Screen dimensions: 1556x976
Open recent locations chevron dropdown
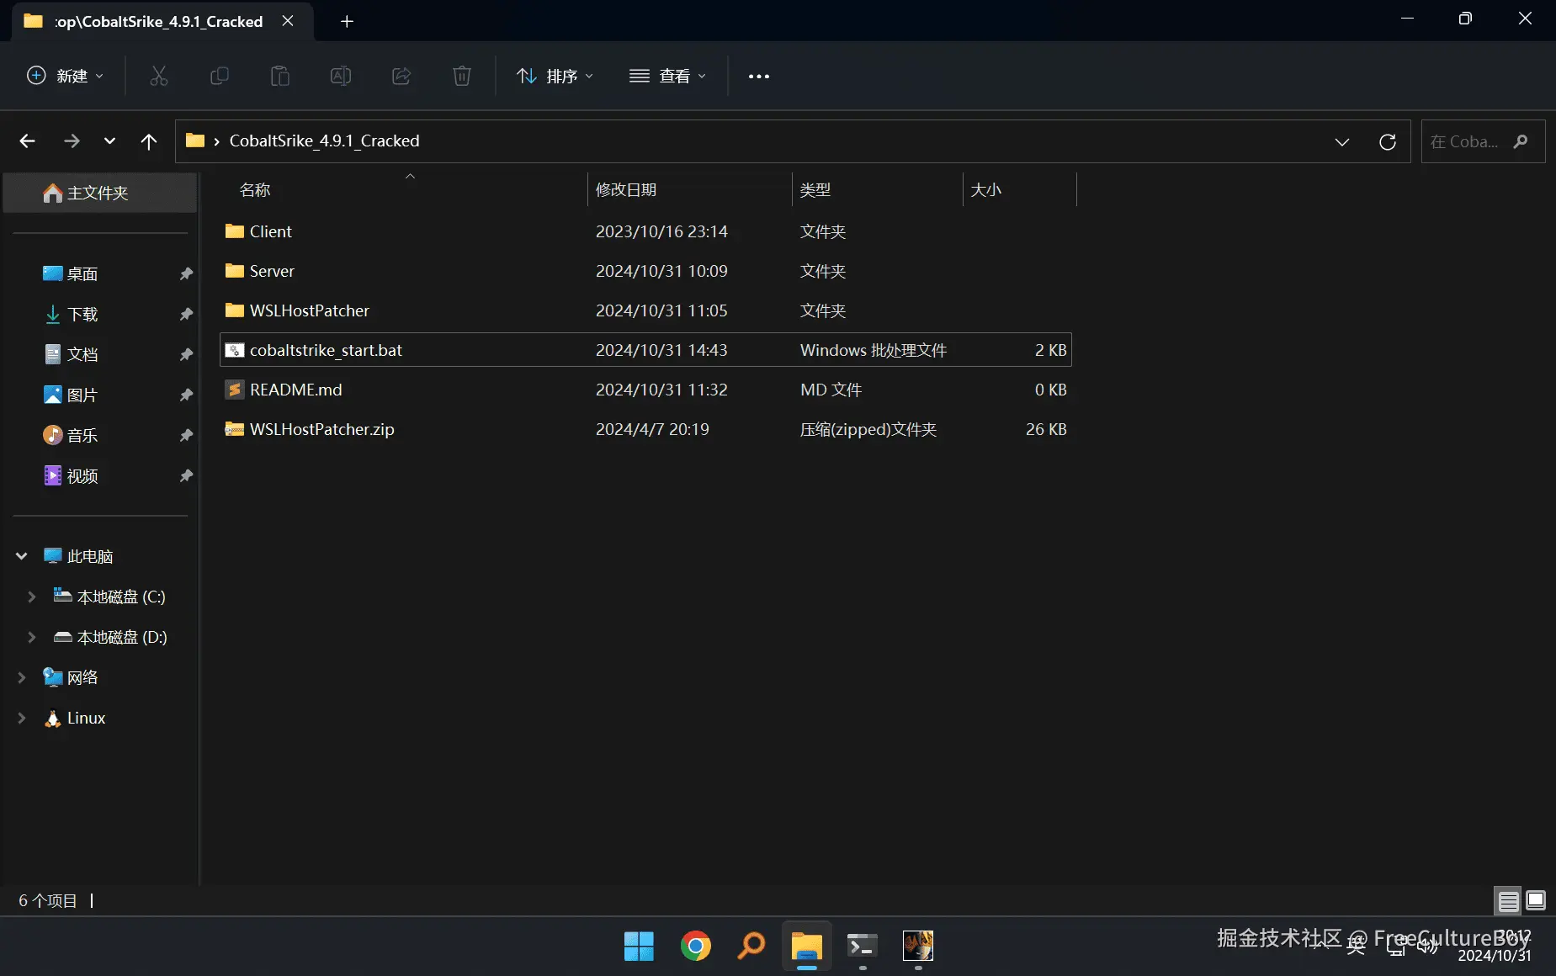click(109, 141)
